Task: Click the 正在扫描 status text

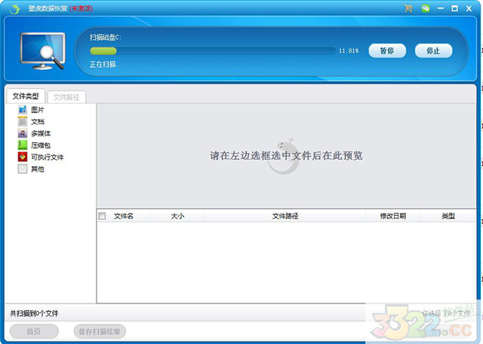Action: tap(107, 65)
